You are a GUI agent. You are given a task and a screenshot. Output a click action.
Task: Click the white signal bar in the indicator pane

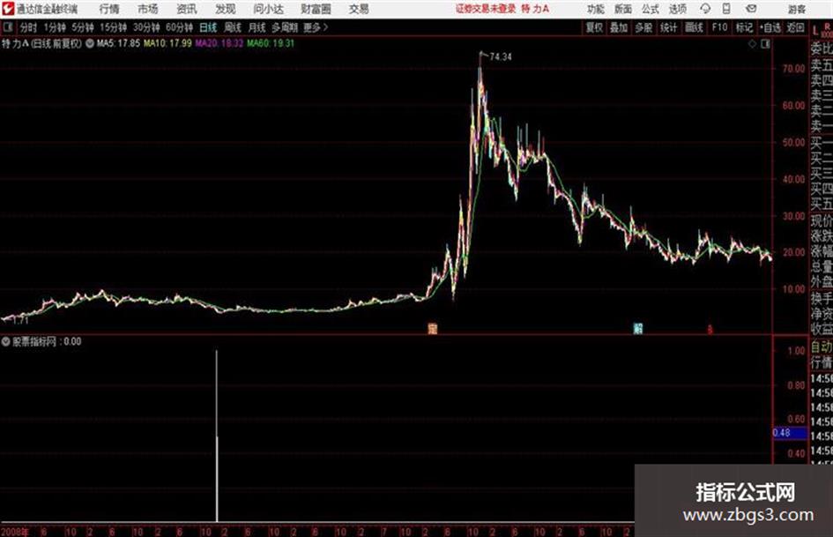tap(217, 436)
